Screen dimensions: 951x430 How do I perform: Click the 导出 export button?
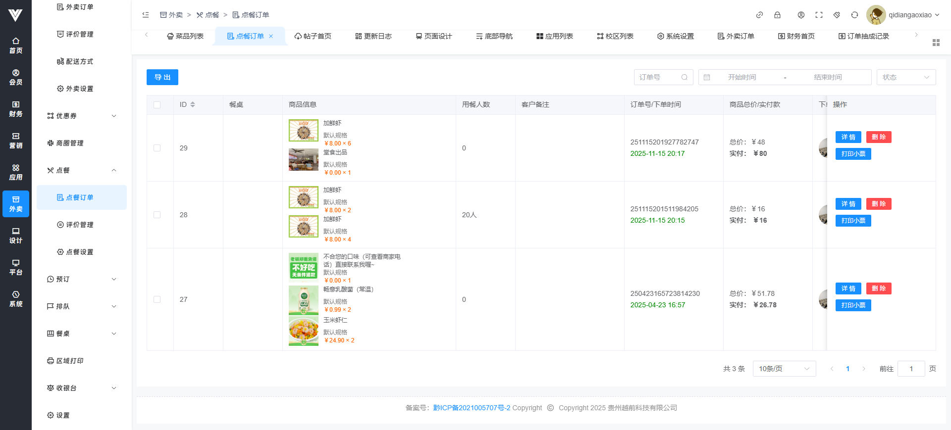coord(162,77)
